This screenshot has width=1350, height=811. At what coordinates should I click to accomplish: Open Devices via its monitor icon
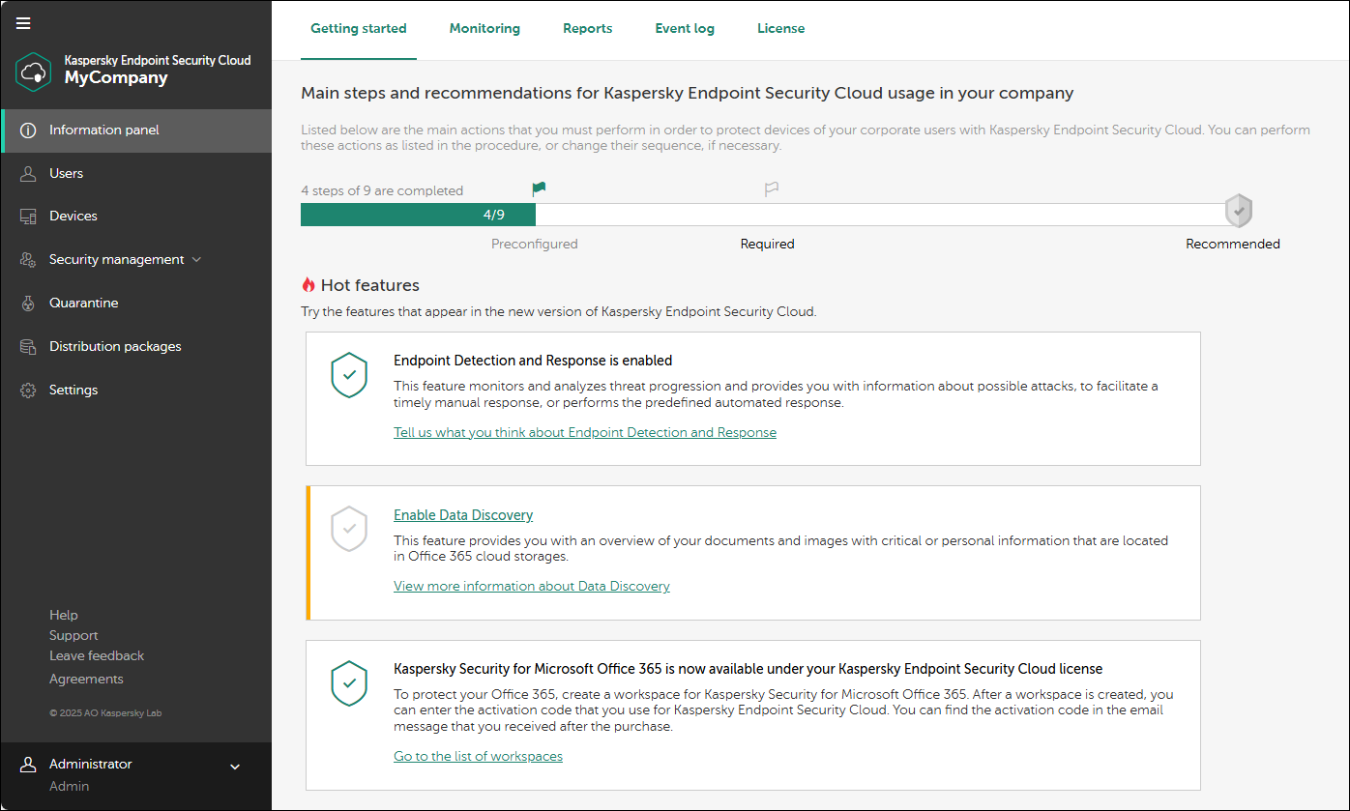[28, 217]
